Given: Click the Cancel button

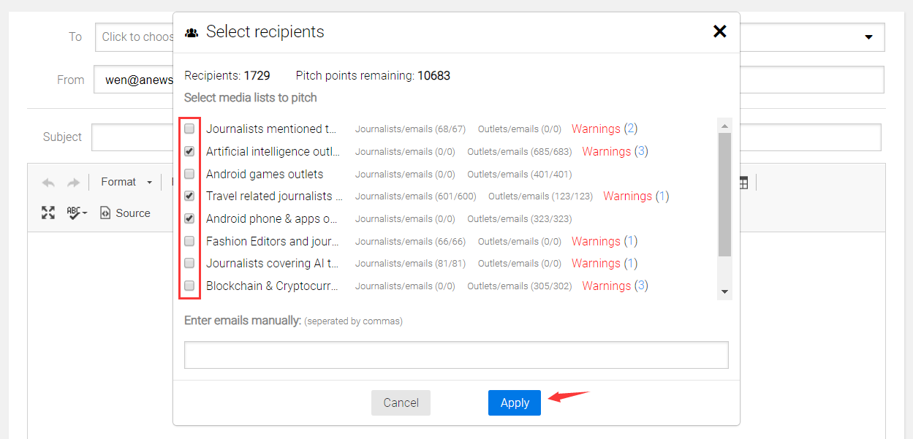Looking at the screenshot, I should 401,402.
